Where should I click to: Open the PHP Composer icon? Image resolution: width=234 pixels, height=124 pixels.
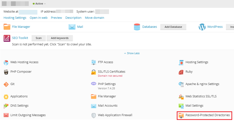pos(6,72)
